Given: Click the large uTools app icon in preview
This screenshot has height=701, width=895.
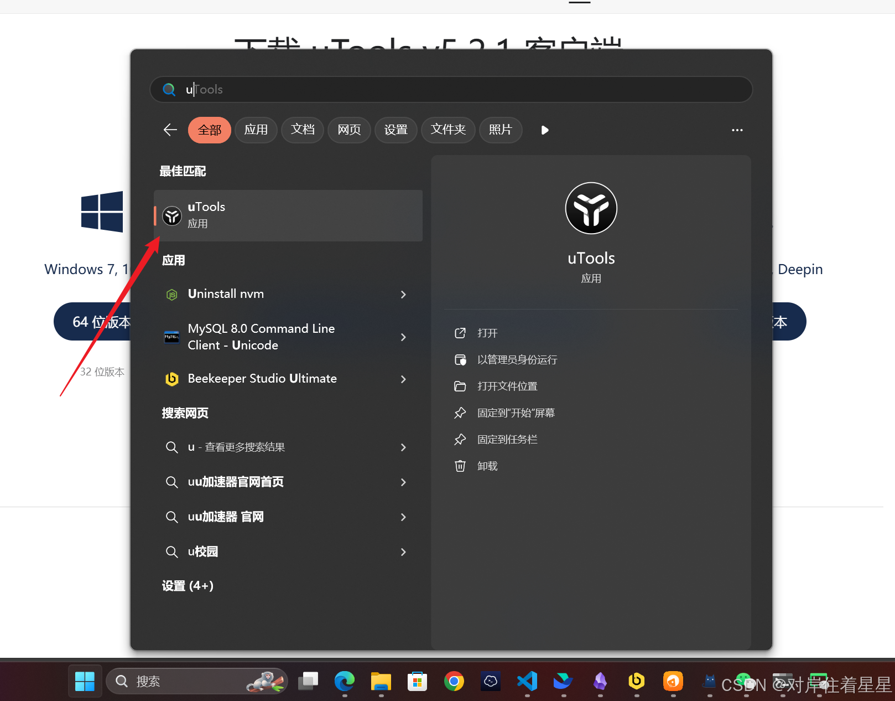Looking at the screenshot, I should point(591,208).
